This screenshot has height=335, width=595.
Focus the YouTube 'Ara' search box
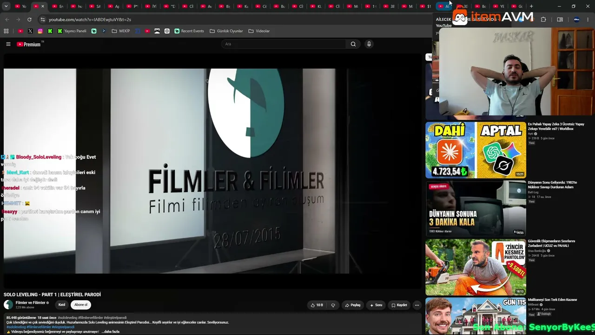click(284, 44)
